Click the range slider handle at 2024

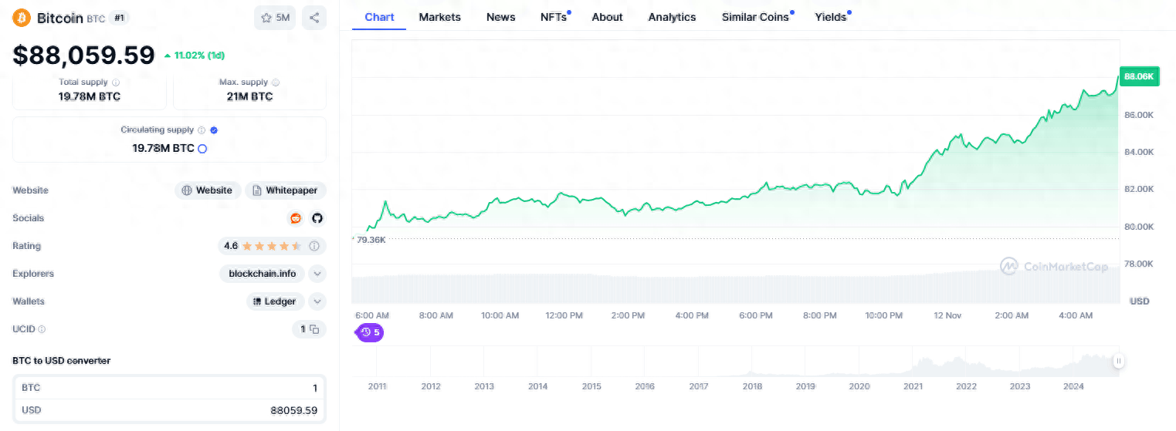(1118, 361)
